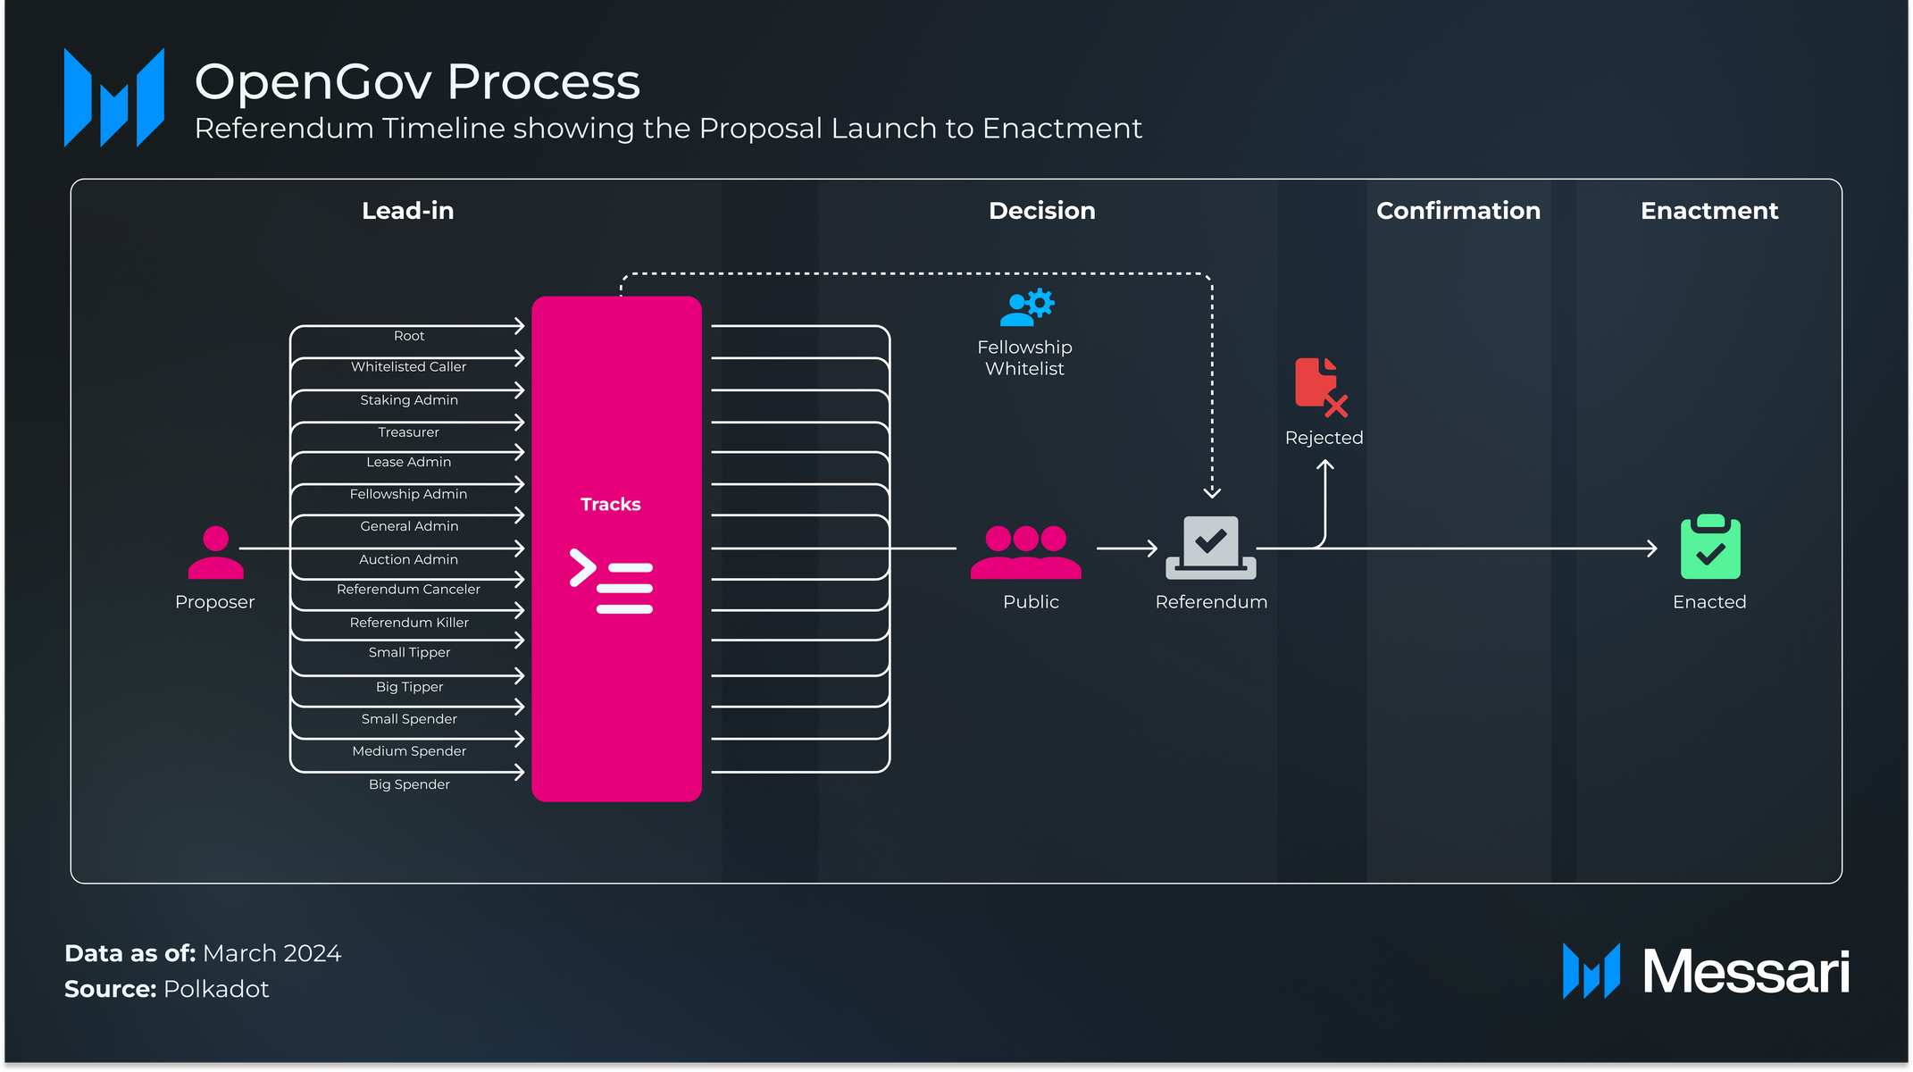Screen dimensions: 1913x1072
Task: Click the 'Whitelisted Caller' track label
Action: pyautogui.click(x=409, y=367)
